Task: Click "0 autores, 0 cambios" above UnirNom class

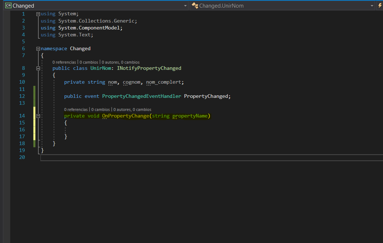Action: (x=120, y=62)
